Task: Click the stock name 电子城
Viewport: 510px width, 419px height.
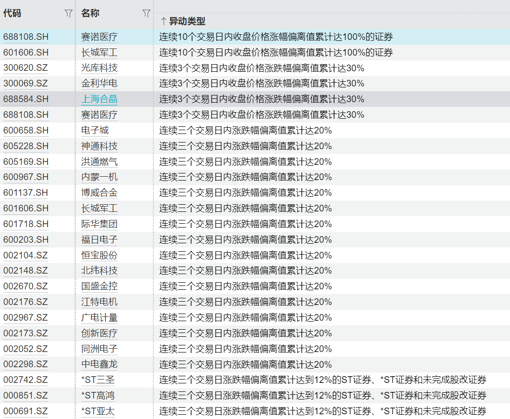Action: click(x=95, y=131)
